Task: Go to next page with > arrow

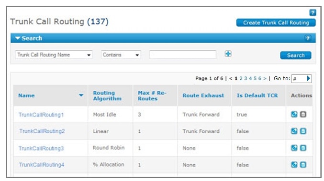Action: coord(265,78)
